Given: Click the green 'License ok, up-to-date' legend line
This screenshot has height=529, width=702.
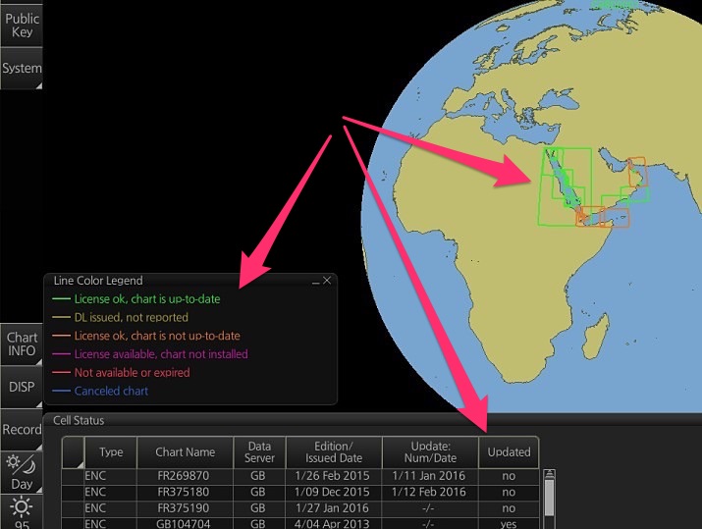Looking at the screenshot, I should tap(61, 299).
